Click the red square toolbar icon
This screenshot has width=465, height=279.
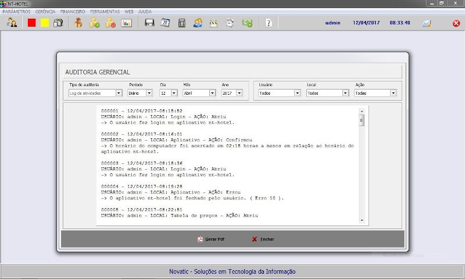pos(32,23)
